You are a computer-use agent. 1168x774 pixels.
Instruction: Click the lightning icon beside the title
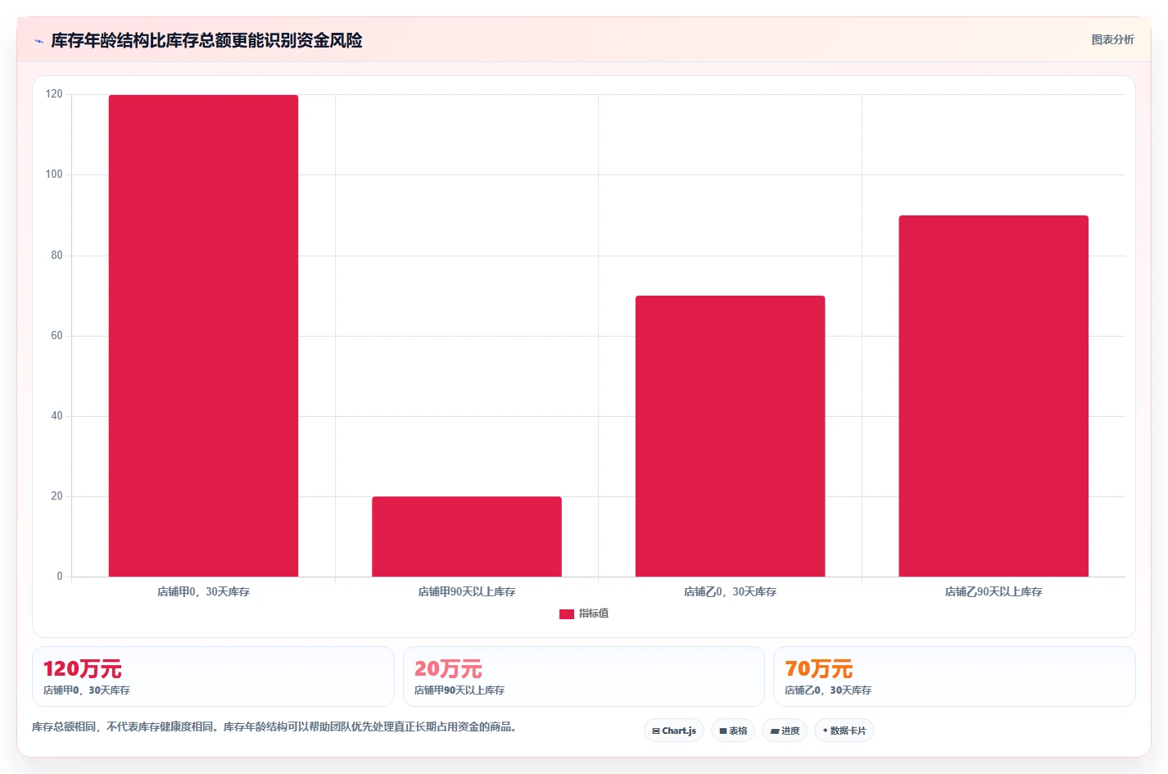click(38, 41)
